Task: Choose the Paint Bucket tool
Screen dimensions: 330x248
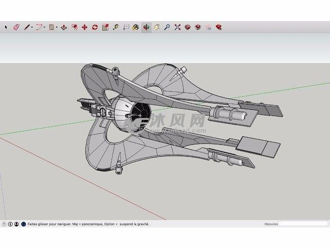Action: [x=136, y=27]
